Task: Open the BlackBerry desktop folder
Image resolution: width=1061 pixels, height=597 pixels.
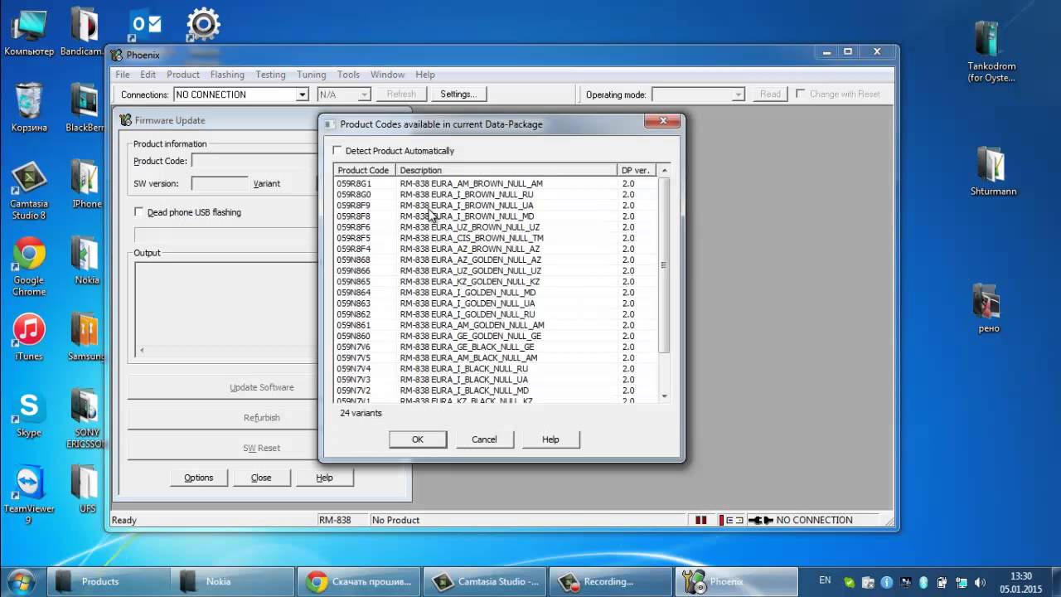Action: click(85, 108)
